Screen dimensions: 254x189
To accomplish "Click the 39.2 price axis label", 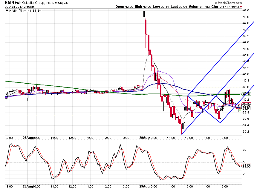I will (x=246, y=132).
